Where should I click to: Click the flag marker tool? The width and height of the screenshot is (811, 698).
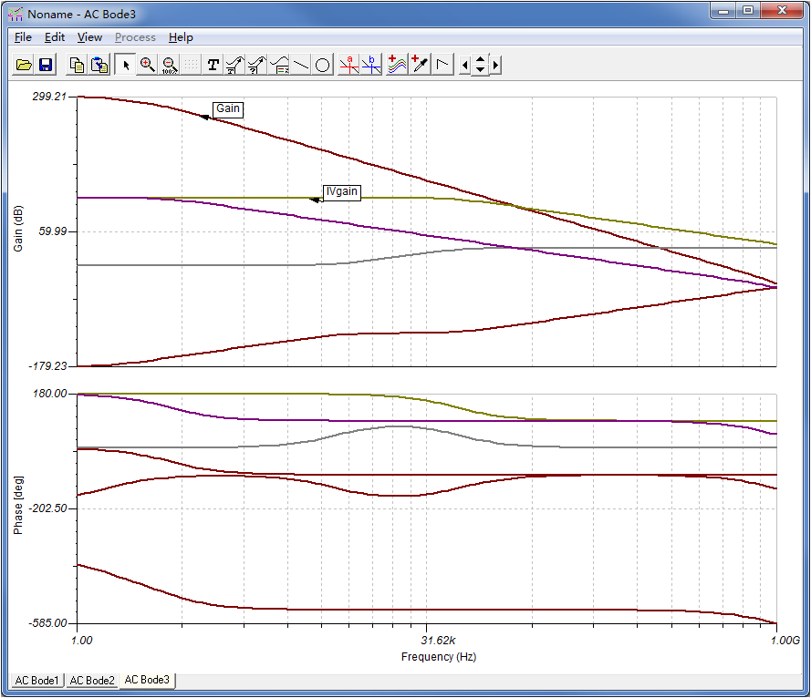click(442, 65)
